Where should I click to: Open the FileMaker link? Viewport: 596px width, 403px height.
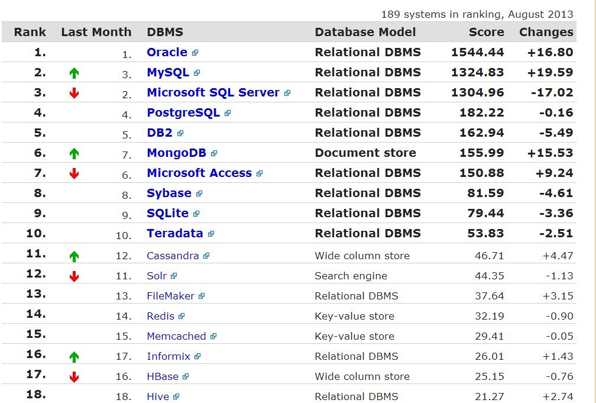click(x=170, y=296)
